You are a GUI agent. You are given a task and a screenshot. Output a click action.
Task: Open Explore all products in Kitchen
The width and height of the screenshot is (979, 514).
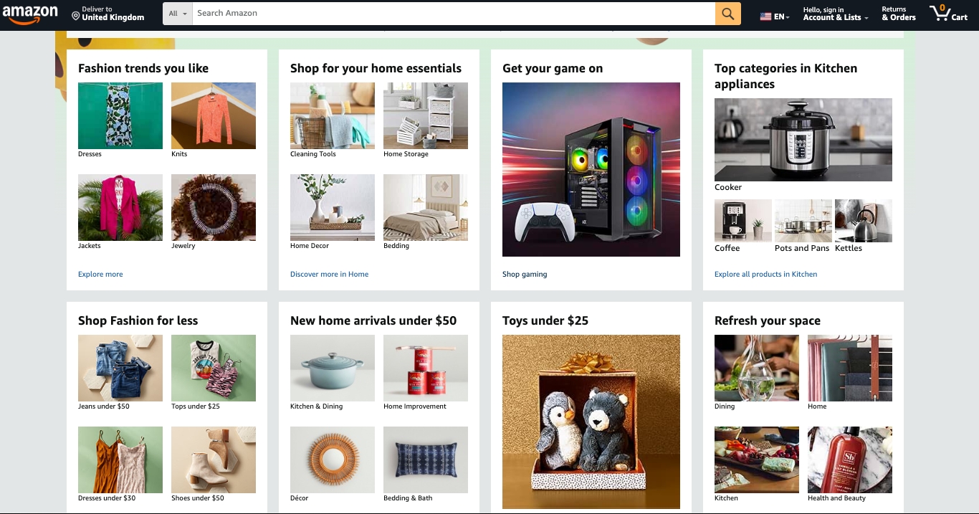(x=765, y=274)
